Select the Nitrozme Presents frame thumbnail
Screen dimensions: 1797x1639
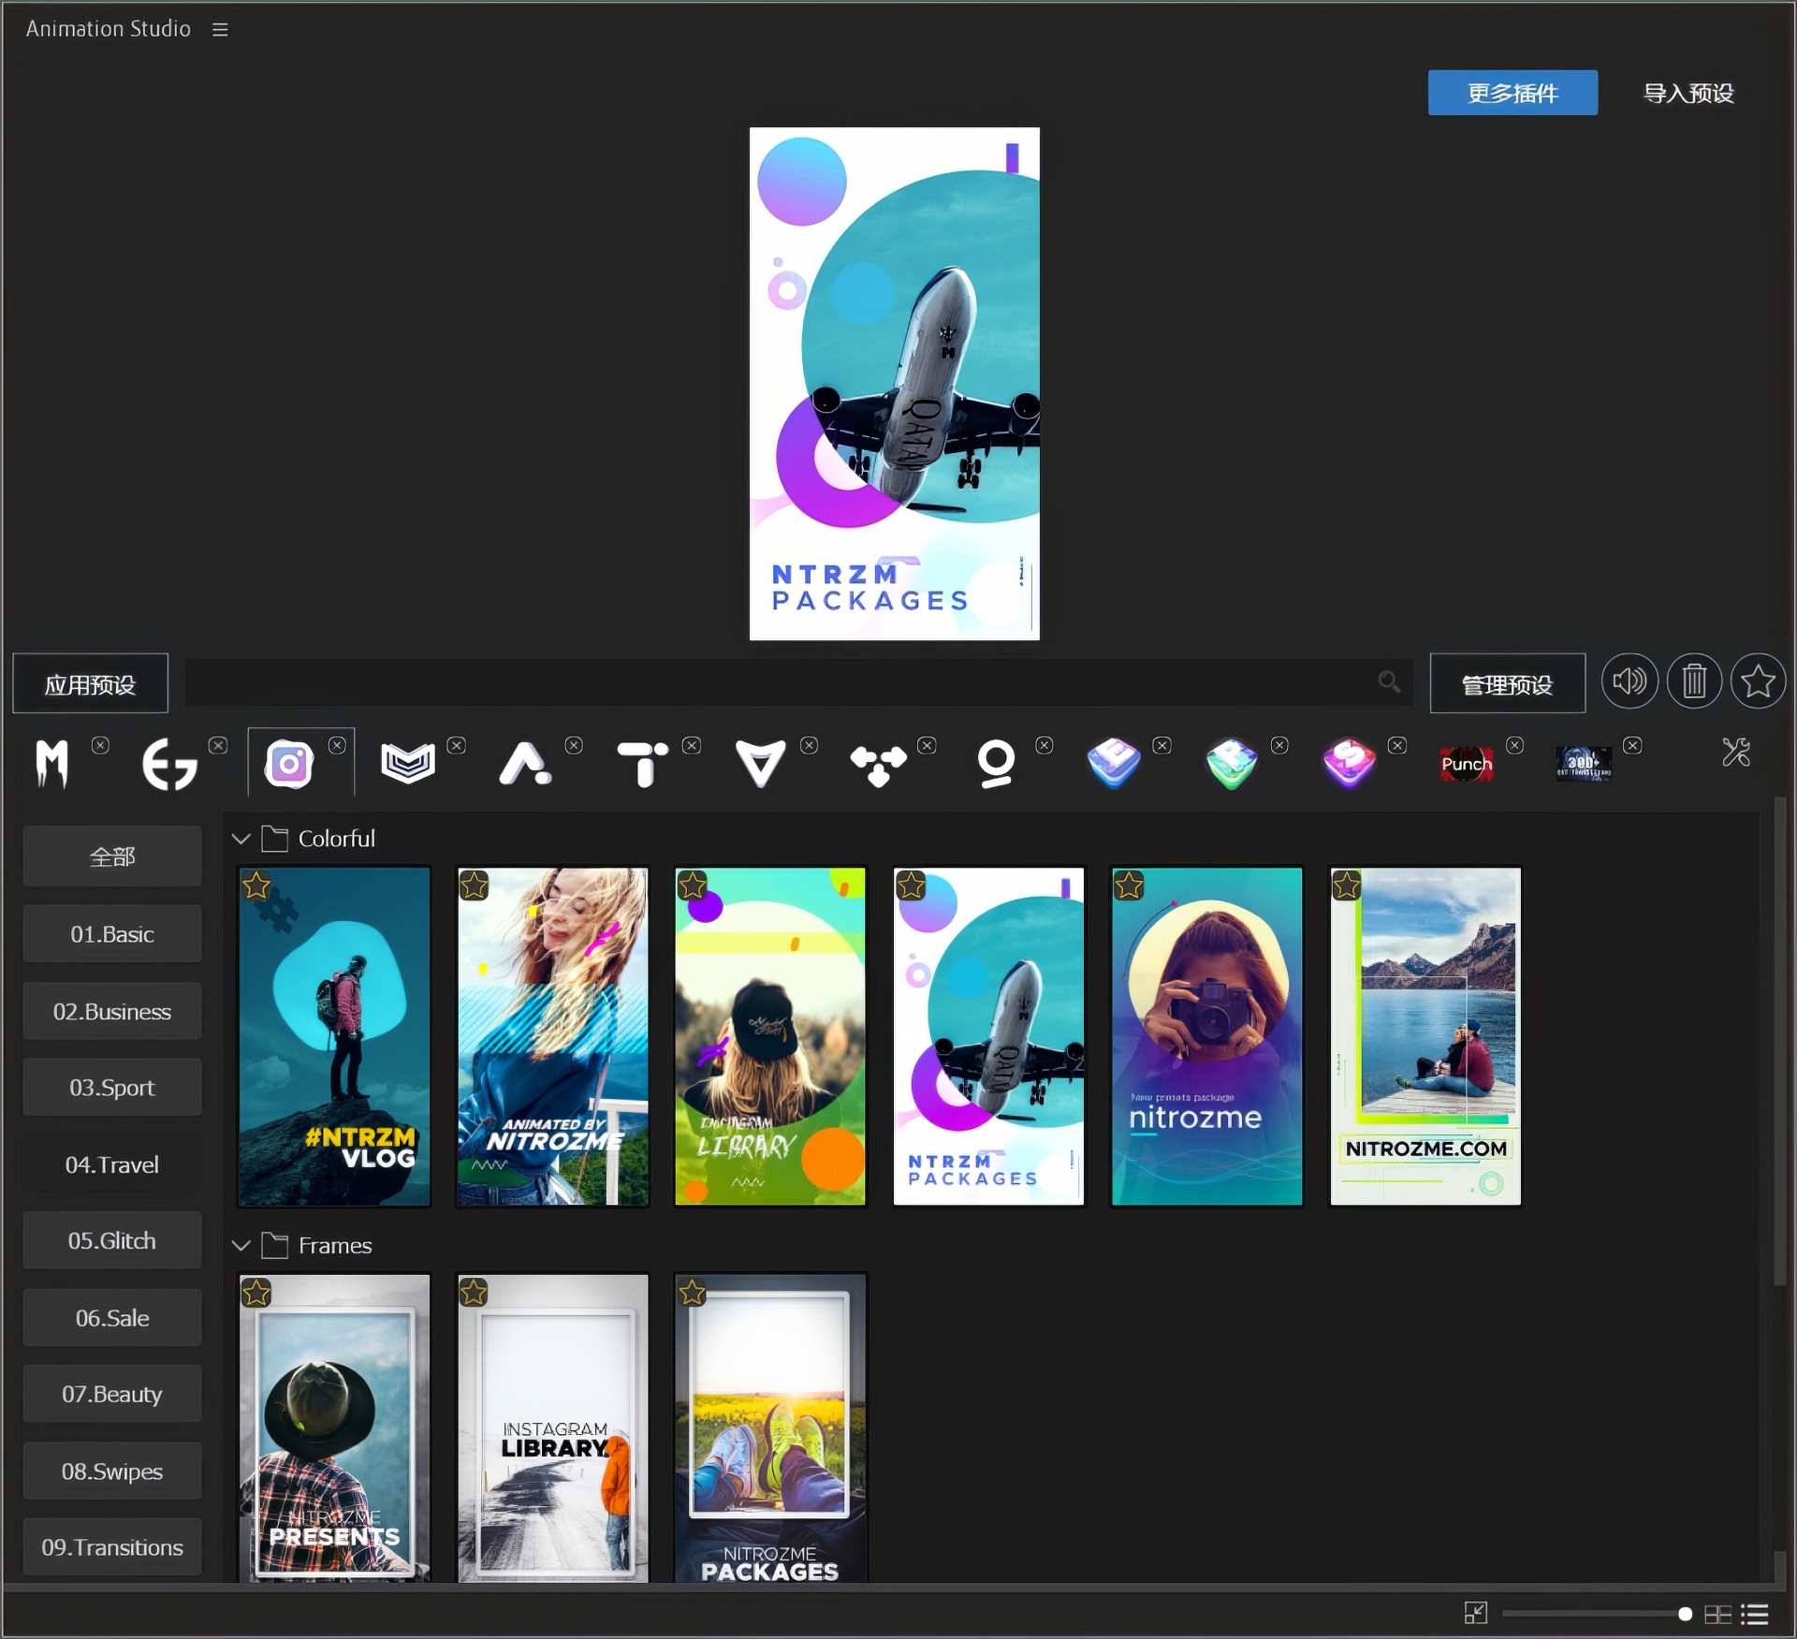coord(334,1428)
